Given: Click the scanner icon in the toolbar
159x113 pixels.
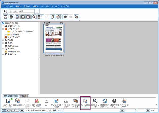Looking at the screenshot, I should [x=5, y=17].
